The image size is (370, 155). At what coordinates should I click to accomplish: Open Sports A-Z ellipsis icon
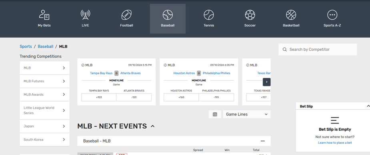pyautogui.click(x=332, y=15)
